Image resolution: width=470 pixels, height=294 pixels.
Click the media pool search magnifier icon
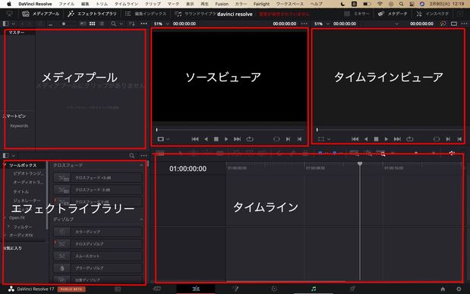[x=113, y=24]
